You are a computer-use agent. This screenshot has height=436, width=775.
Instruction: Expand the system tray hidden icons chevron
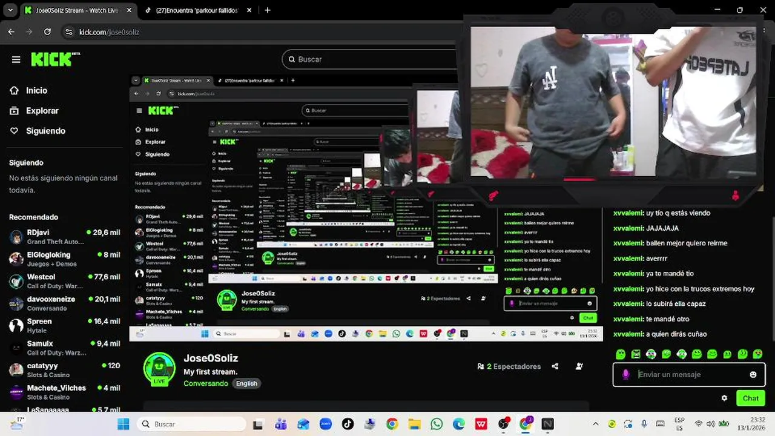tap(596, 424)
